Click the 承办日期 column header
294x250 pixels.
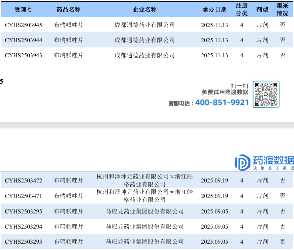point(214,9)
